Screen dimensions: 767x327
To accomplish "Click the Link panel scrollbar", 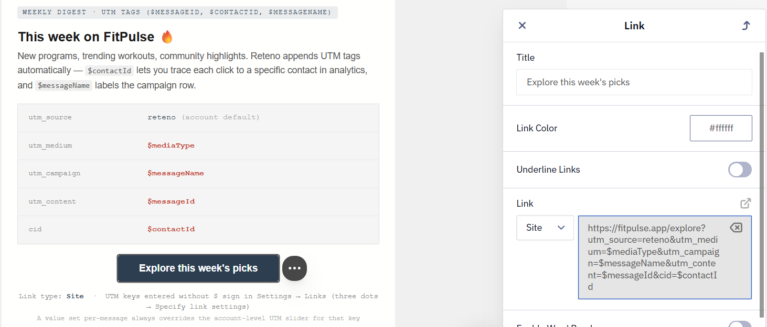I will coord(762,184).
